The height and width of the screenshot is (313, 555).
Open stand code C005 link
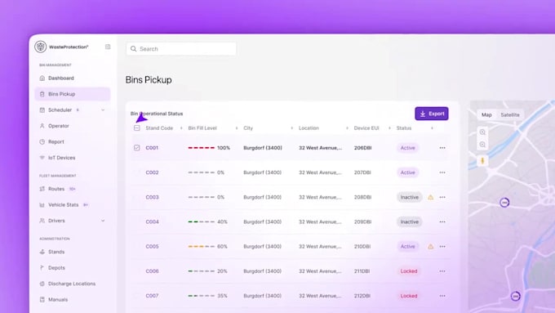coord(152,246)
